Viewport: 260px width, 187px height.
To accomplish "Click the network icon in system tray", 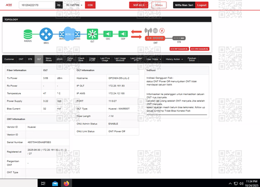I will [x=236, y=183].
